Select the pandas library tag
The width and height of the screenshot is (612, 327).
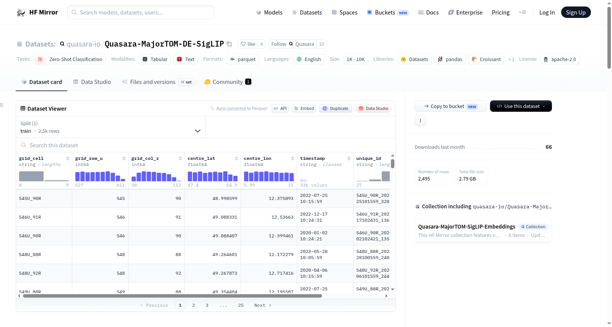450,59
